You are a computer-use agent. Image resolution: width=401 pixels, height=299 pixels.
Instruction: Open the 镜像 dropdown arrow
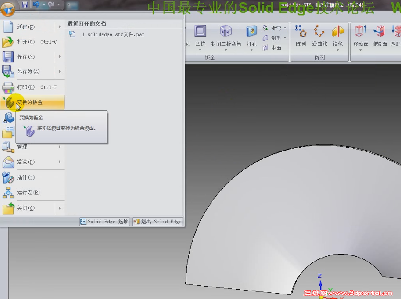tap(338, 50)
